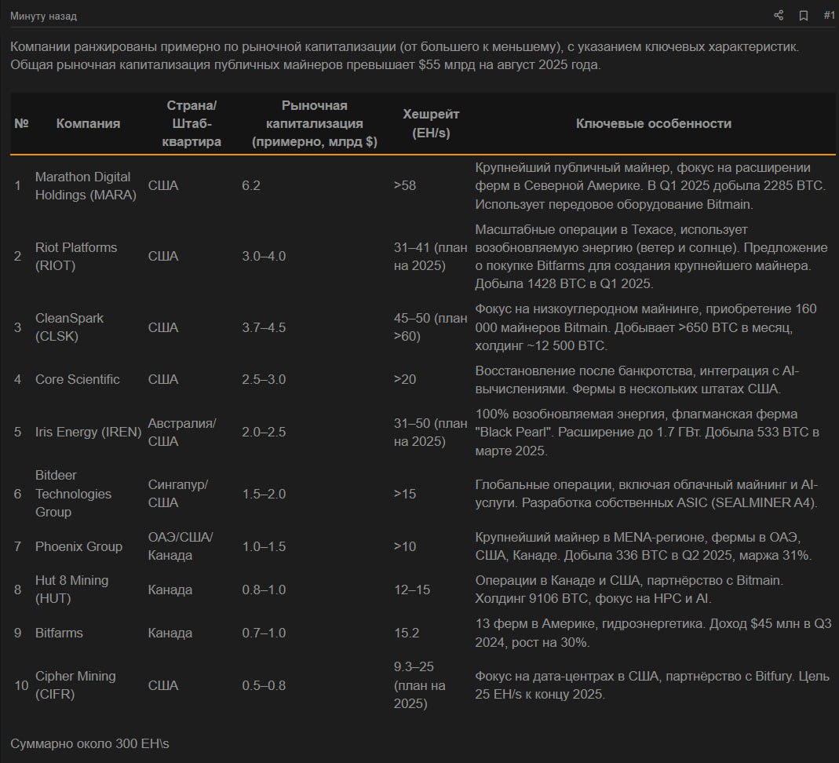Click description starting "Глобальные операции"
Viewport: 839px width, 763px height.
647,493
